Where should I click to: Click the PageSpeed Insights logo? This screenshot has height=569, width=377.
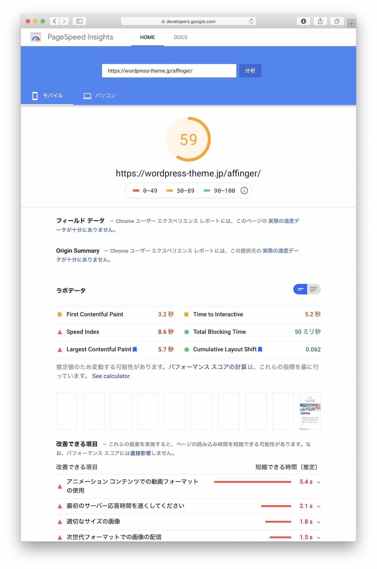point(36,37)
